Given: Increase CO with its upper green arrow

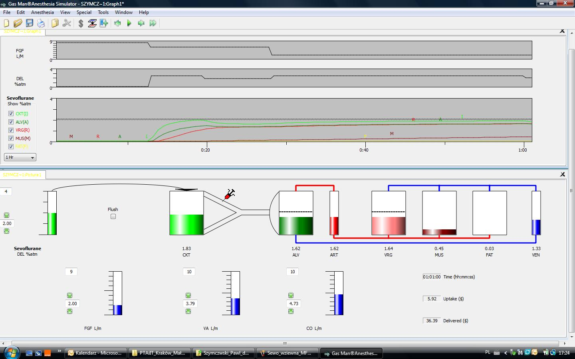Looking at the screenshot, I should 291,296.
